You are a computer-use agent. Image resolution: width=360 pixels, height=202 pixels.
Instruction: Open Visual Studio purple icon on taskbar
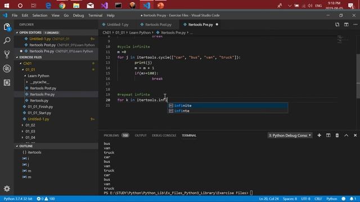pos(105,5)
